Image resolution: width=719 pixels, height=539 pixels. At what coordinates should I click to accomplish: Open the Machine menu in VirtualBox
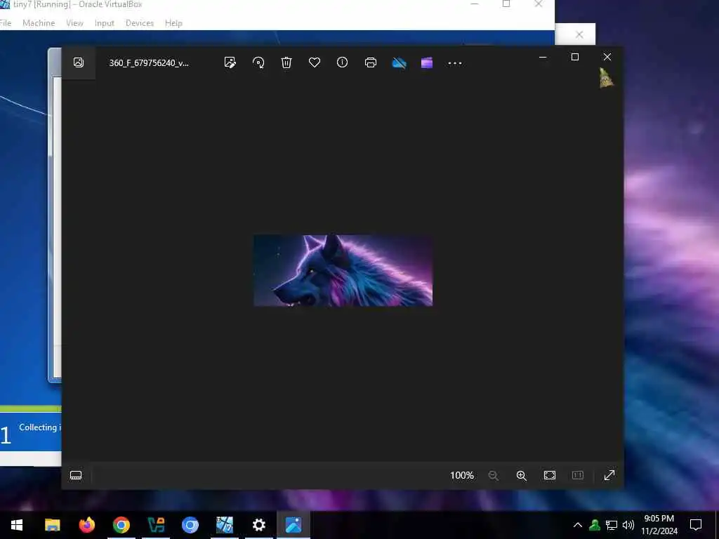click(39, 23)
